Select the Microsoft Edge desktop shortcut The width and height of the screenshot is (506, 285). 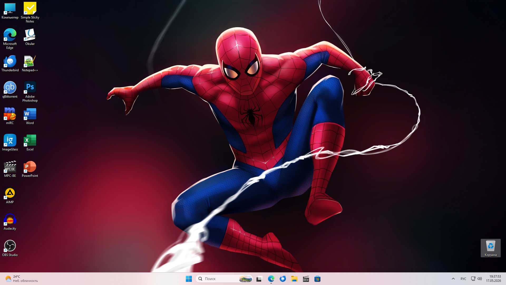coord(10,39)
